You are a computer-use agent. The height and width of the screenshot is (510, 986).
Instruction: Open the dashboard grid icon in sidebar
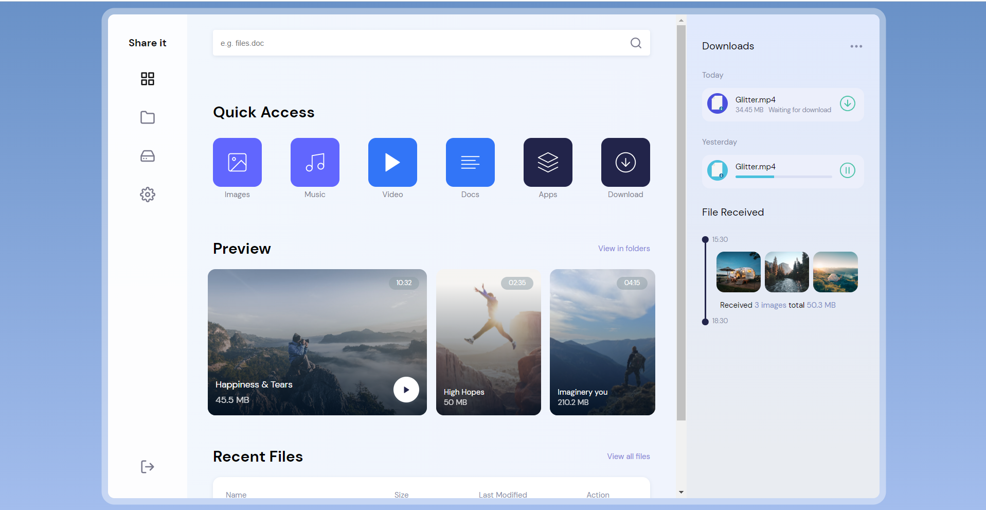[148, 79]
